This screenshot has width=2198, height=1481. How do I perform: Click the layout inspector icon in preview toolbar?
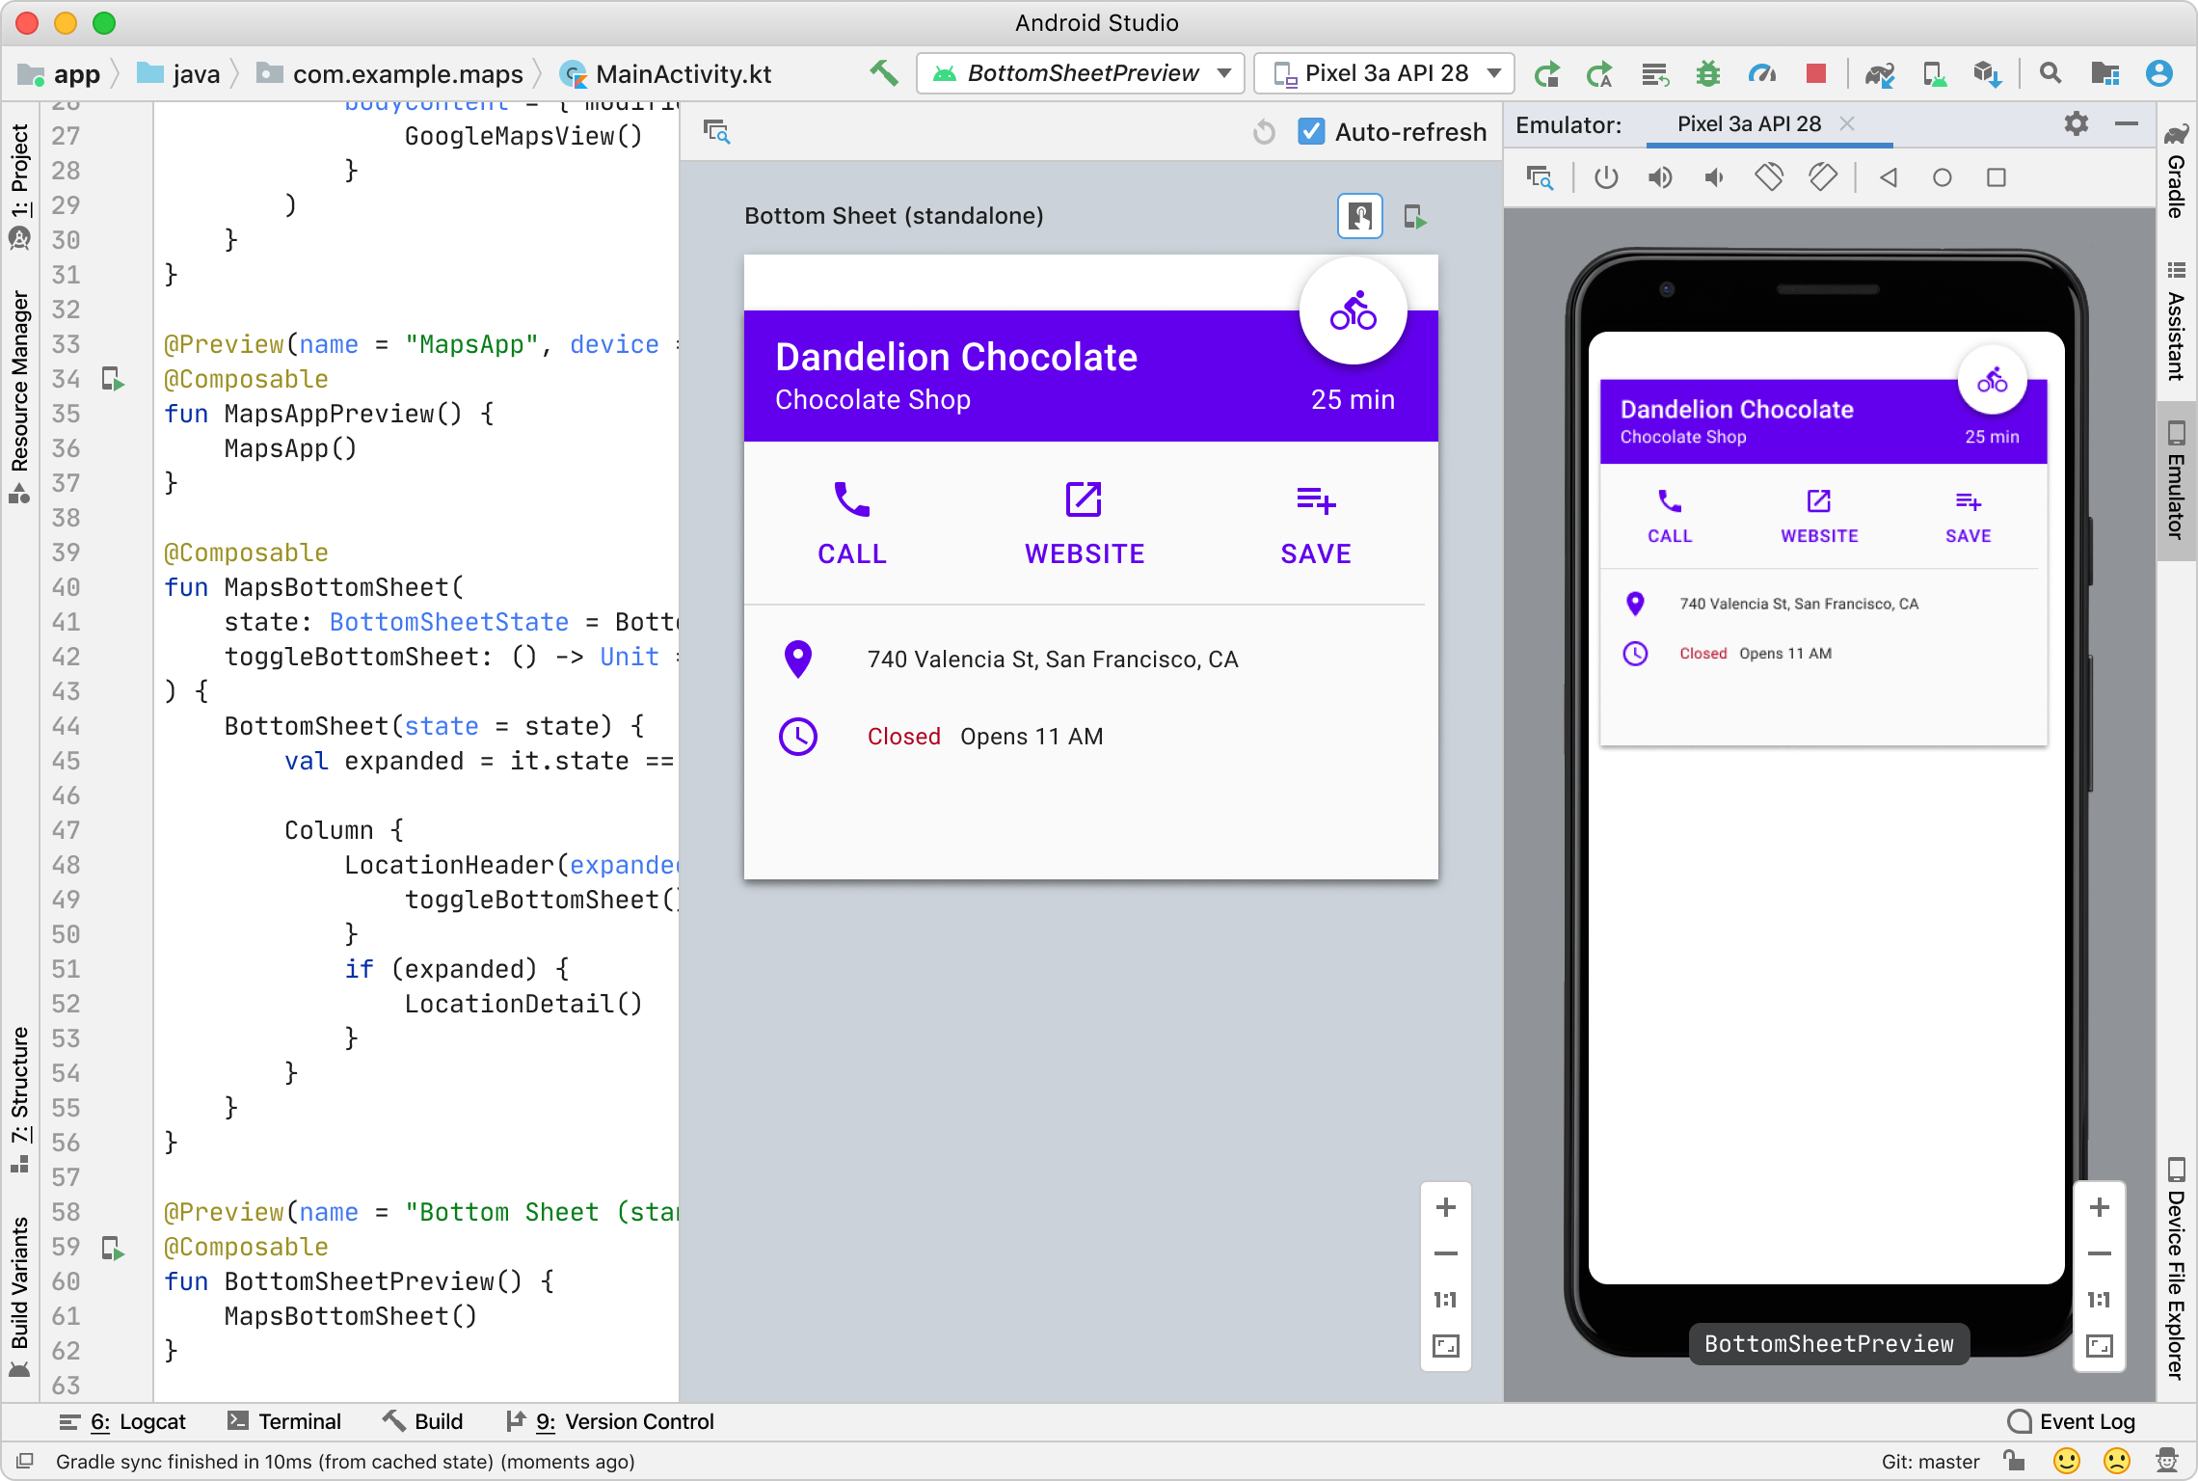coord(716,132)
